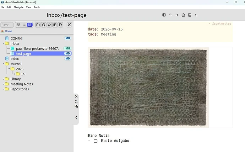Open the CONFIG page
Image resolution: width=245 pixels, height=152 pixels.
pos(16,38)
